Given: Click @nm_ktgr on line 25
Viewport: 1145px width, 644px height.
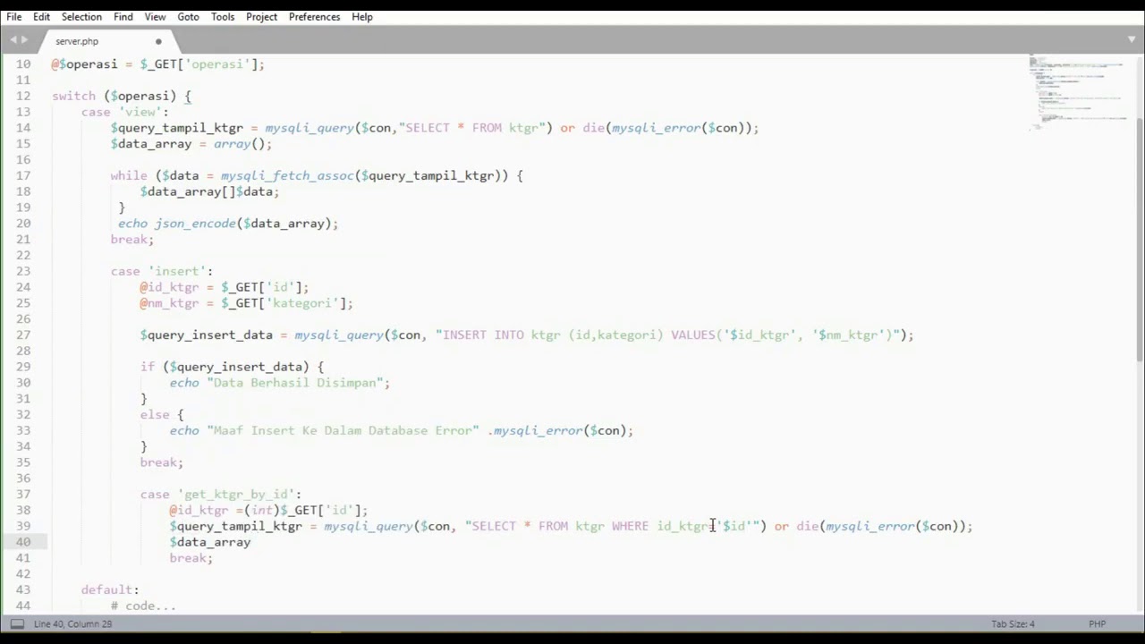Looking at the screenshot, I should [x=170, y=303].
